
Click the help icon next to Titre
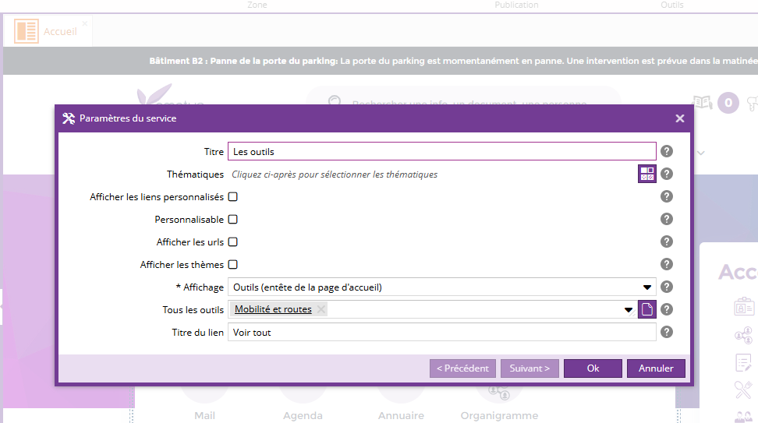point(667,152)
